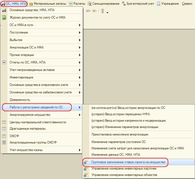
Task: Open the Материальные запасы menu
Action: coord(47,4)
